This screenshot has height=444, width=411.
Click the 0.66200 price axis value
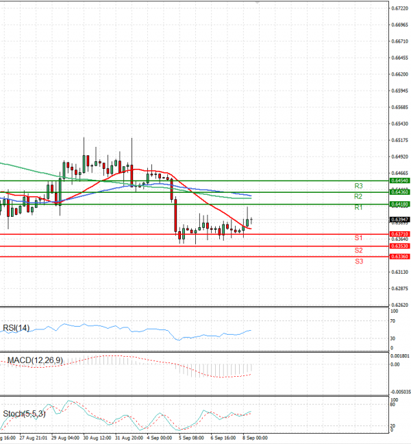point(400,74)
